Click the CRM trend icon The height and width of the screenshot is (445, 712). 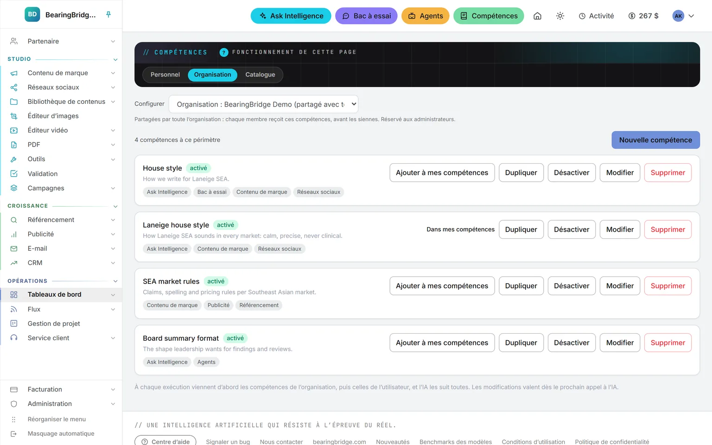[x=14, y=263]
